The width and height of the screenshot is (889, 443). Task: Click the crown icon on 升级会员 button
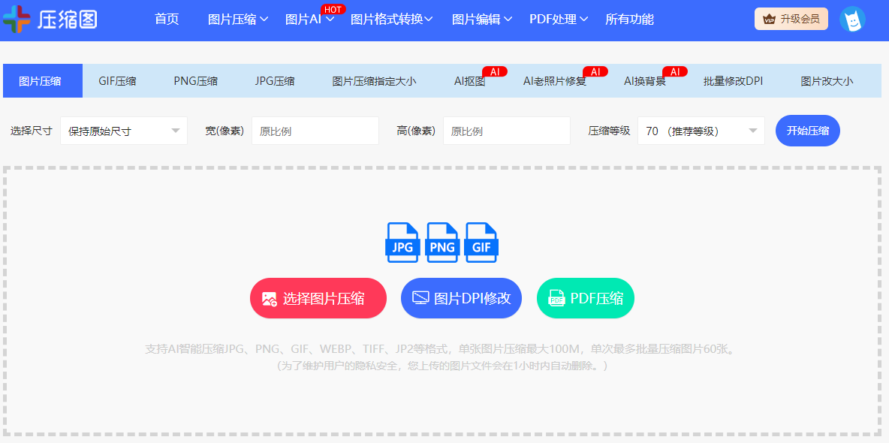pos(770,17)
